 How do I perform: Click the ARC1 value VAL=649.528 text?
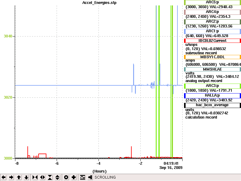tap(217, 36)
